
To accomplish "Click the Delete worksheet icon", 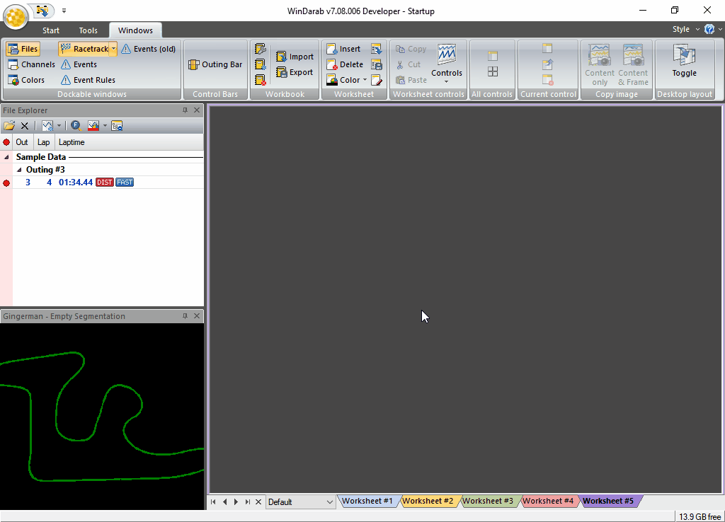I will [331, 64].
